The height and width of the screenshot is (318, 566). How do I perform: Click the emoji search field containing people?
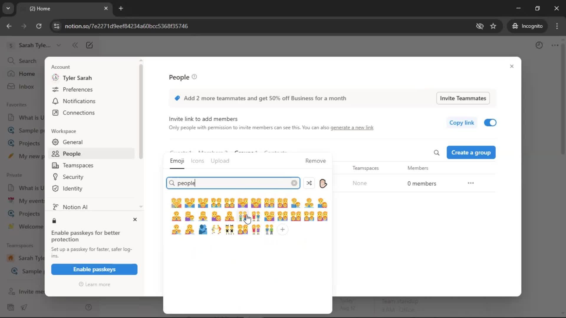233,183
